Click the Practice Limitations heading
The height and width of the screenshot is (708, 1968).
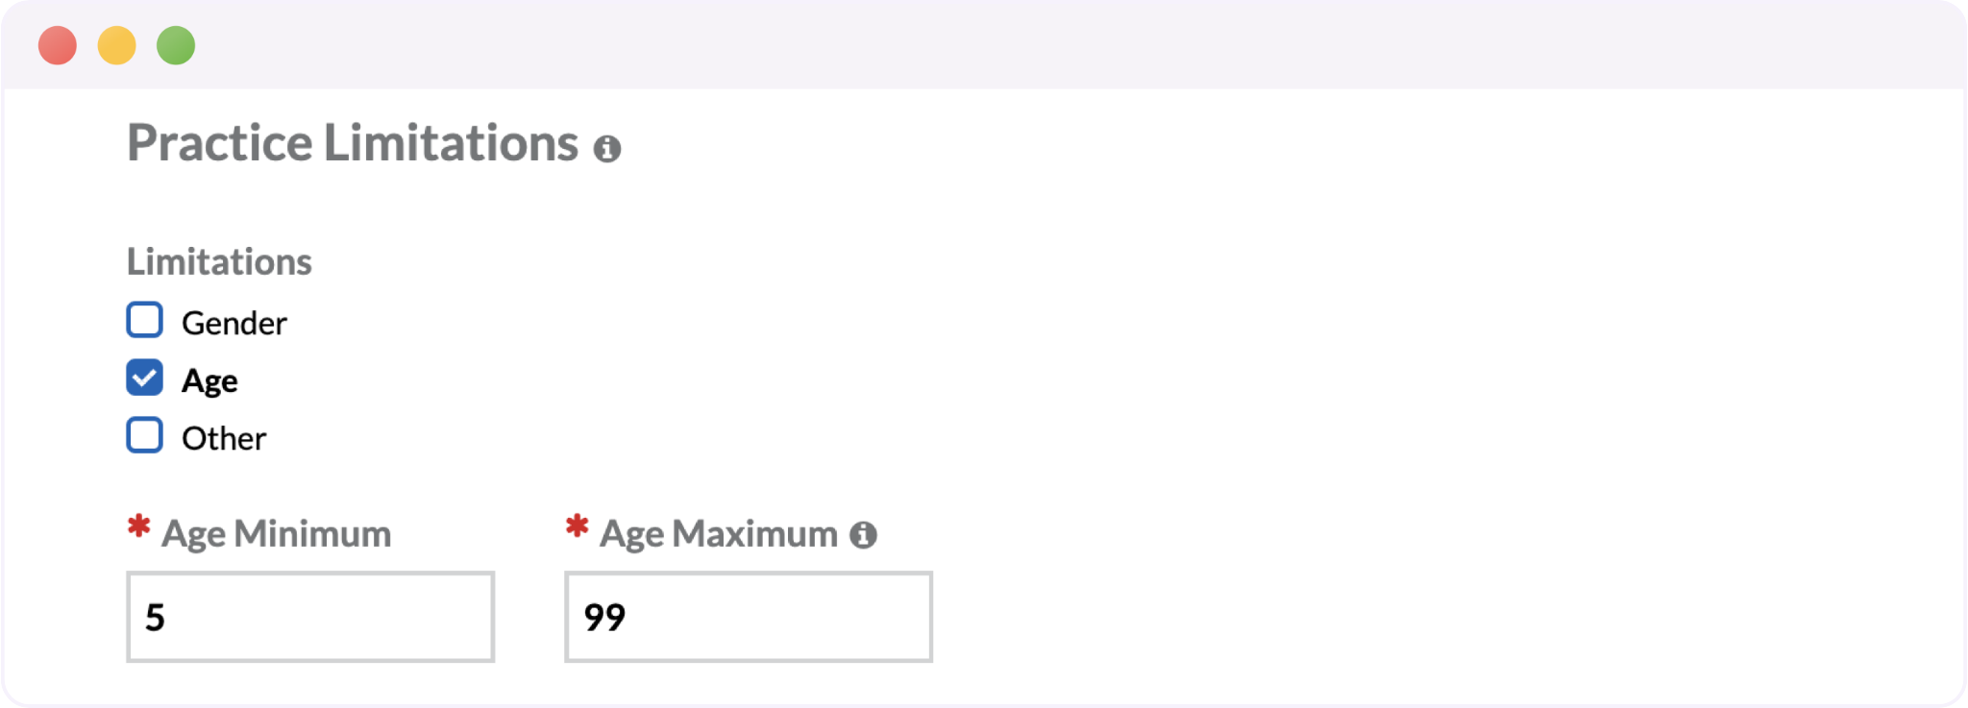click(353, 143)
